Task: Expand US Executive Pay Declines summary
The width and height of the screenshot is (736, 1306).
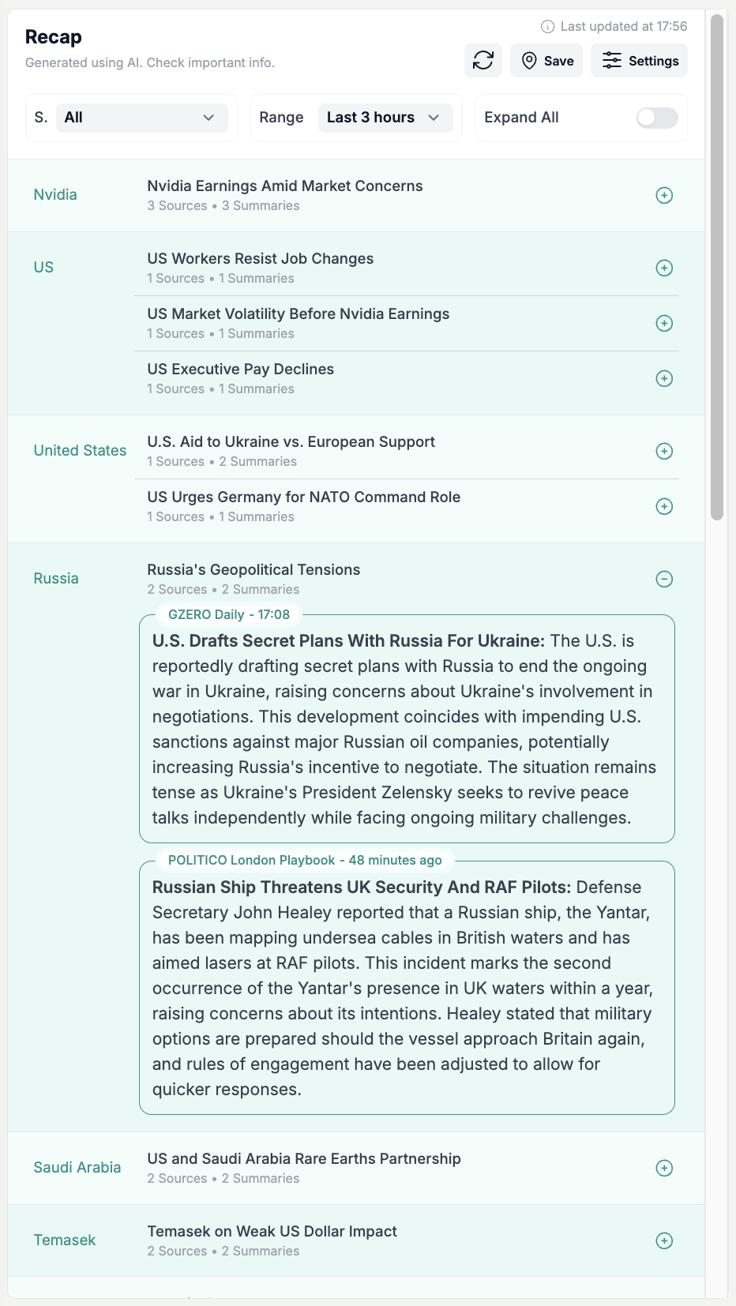Action: click(x=664, y=377)
